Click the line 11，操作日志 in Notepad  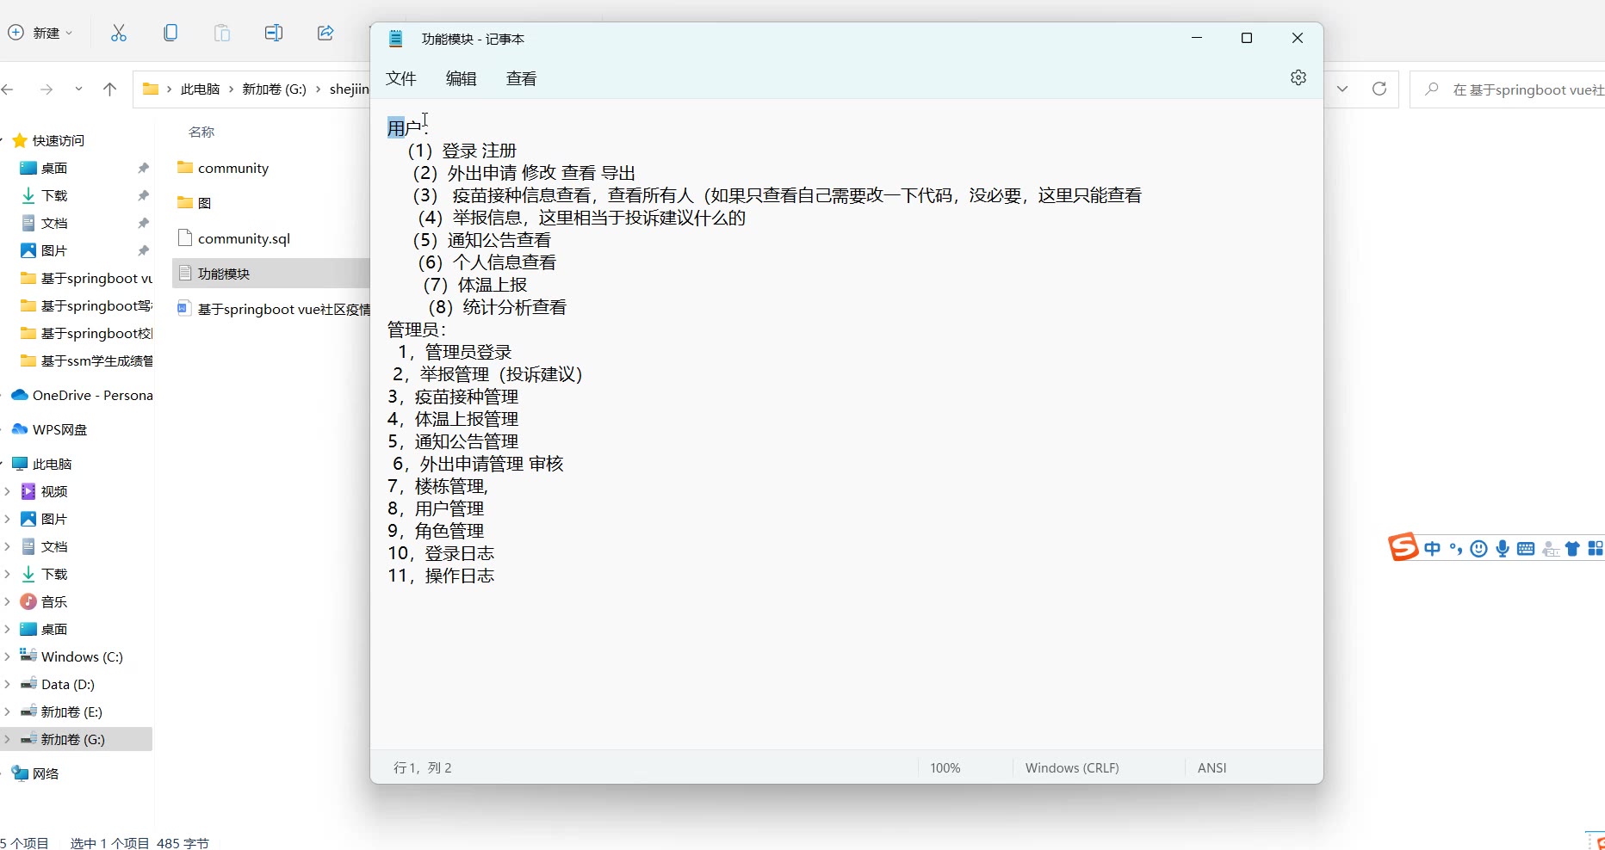coord(441,576)
